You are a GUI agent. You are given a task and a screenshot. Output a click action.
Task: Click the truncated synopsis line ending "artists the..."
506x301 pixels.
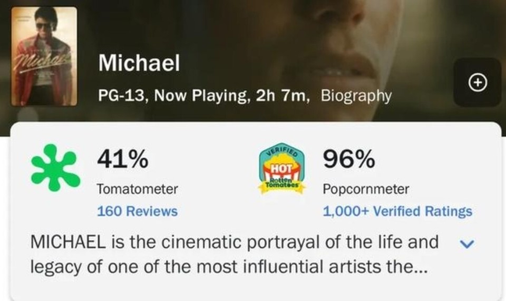pos(227,267)
